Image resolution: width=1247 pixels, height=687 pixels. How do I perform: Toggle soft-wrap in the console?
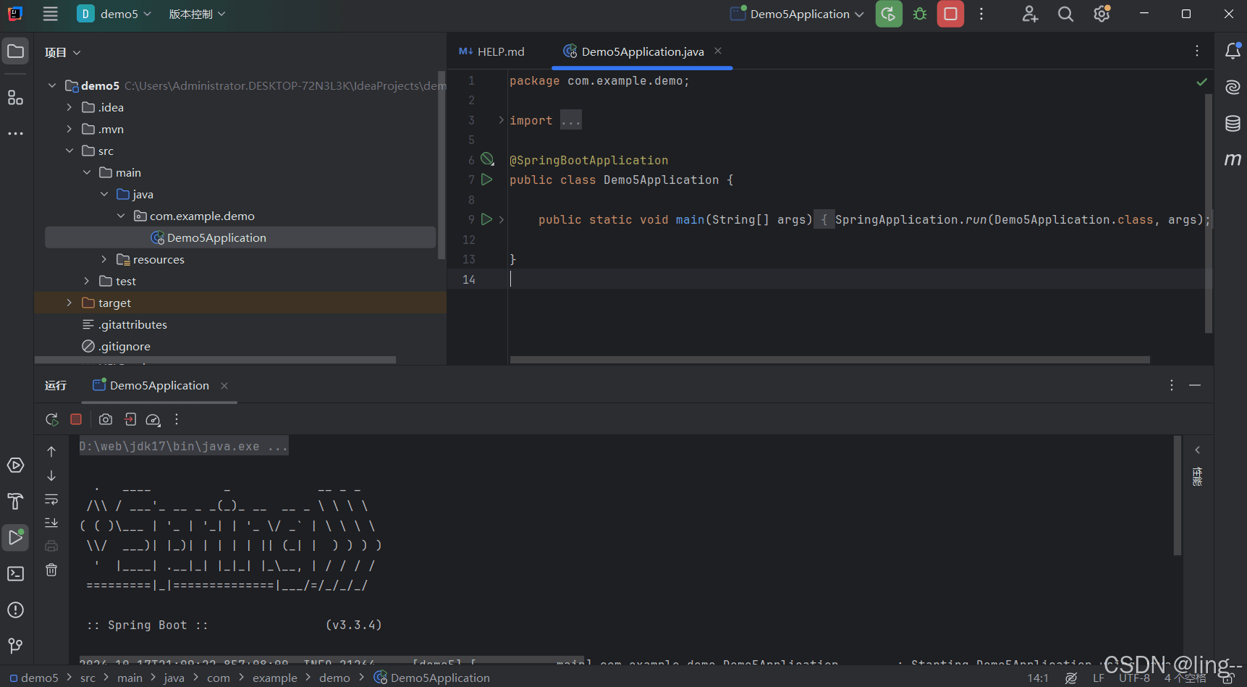(51, 500)
